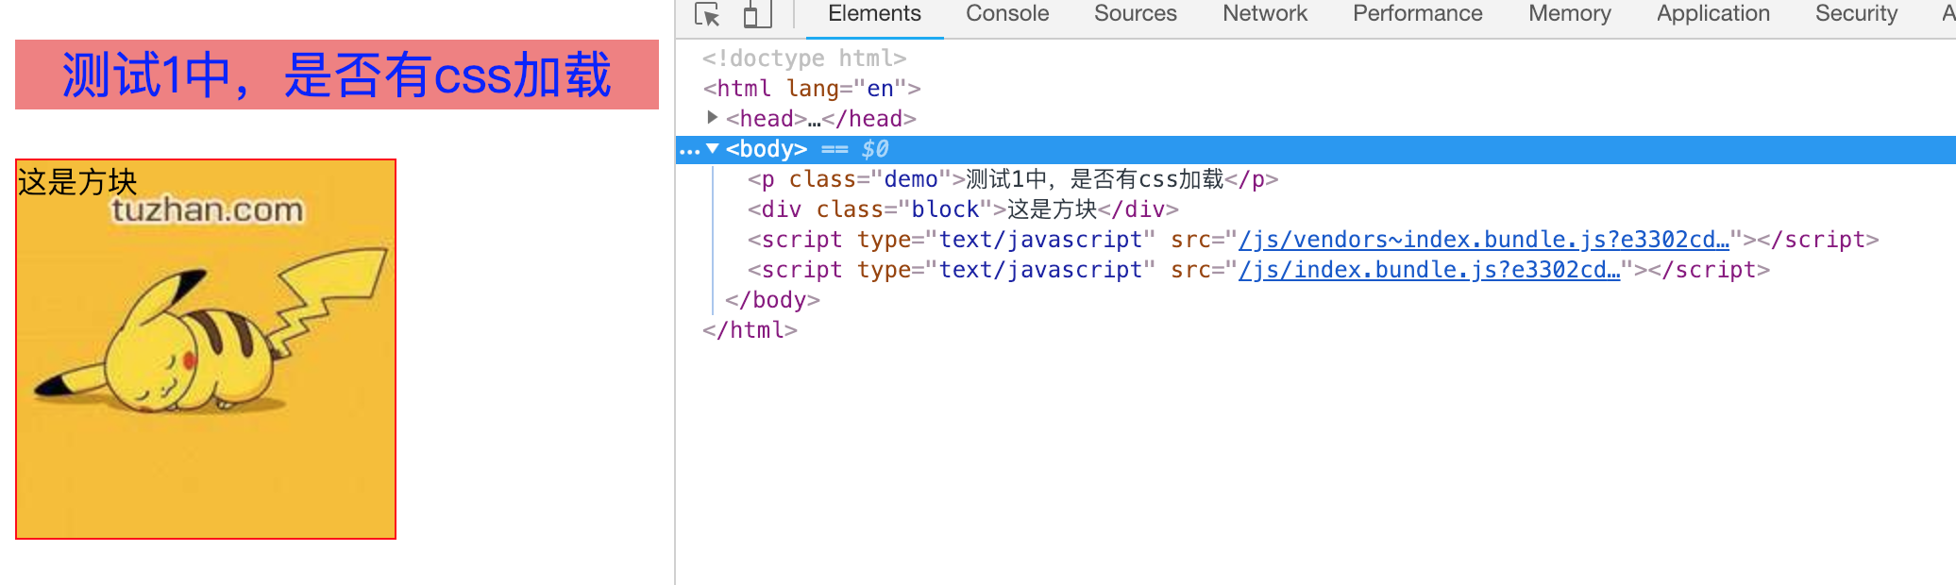Click the '这是方块' text in block
This screenshot has height=585, width=1956.
[x=77, y=181]
